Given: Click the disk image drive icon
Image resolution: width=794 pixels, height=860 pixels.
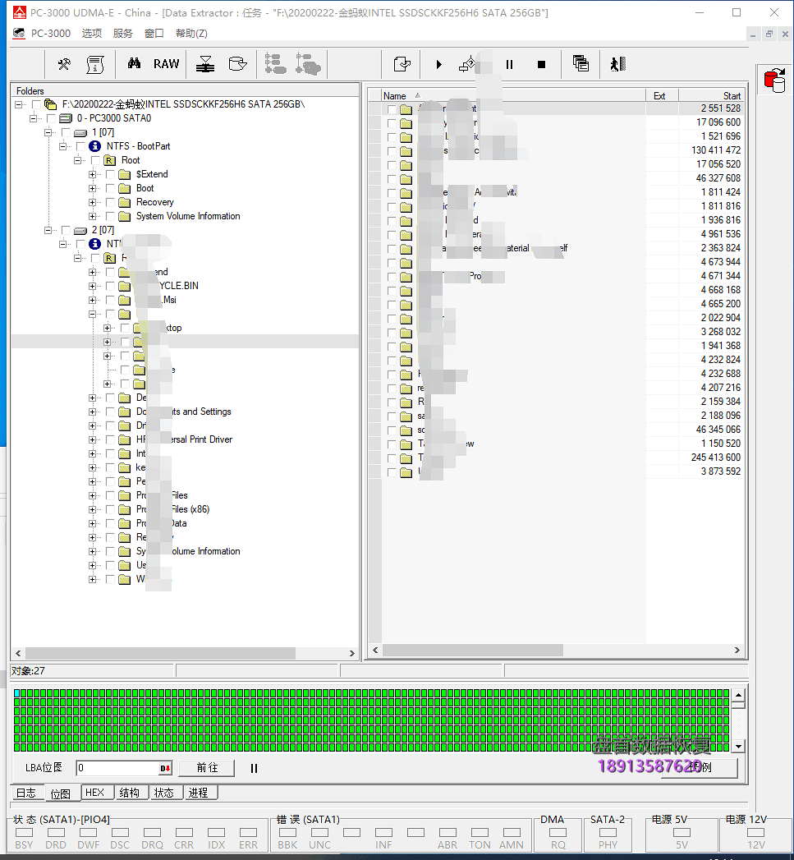Looking at the screenshot, I should coord(237,64).
